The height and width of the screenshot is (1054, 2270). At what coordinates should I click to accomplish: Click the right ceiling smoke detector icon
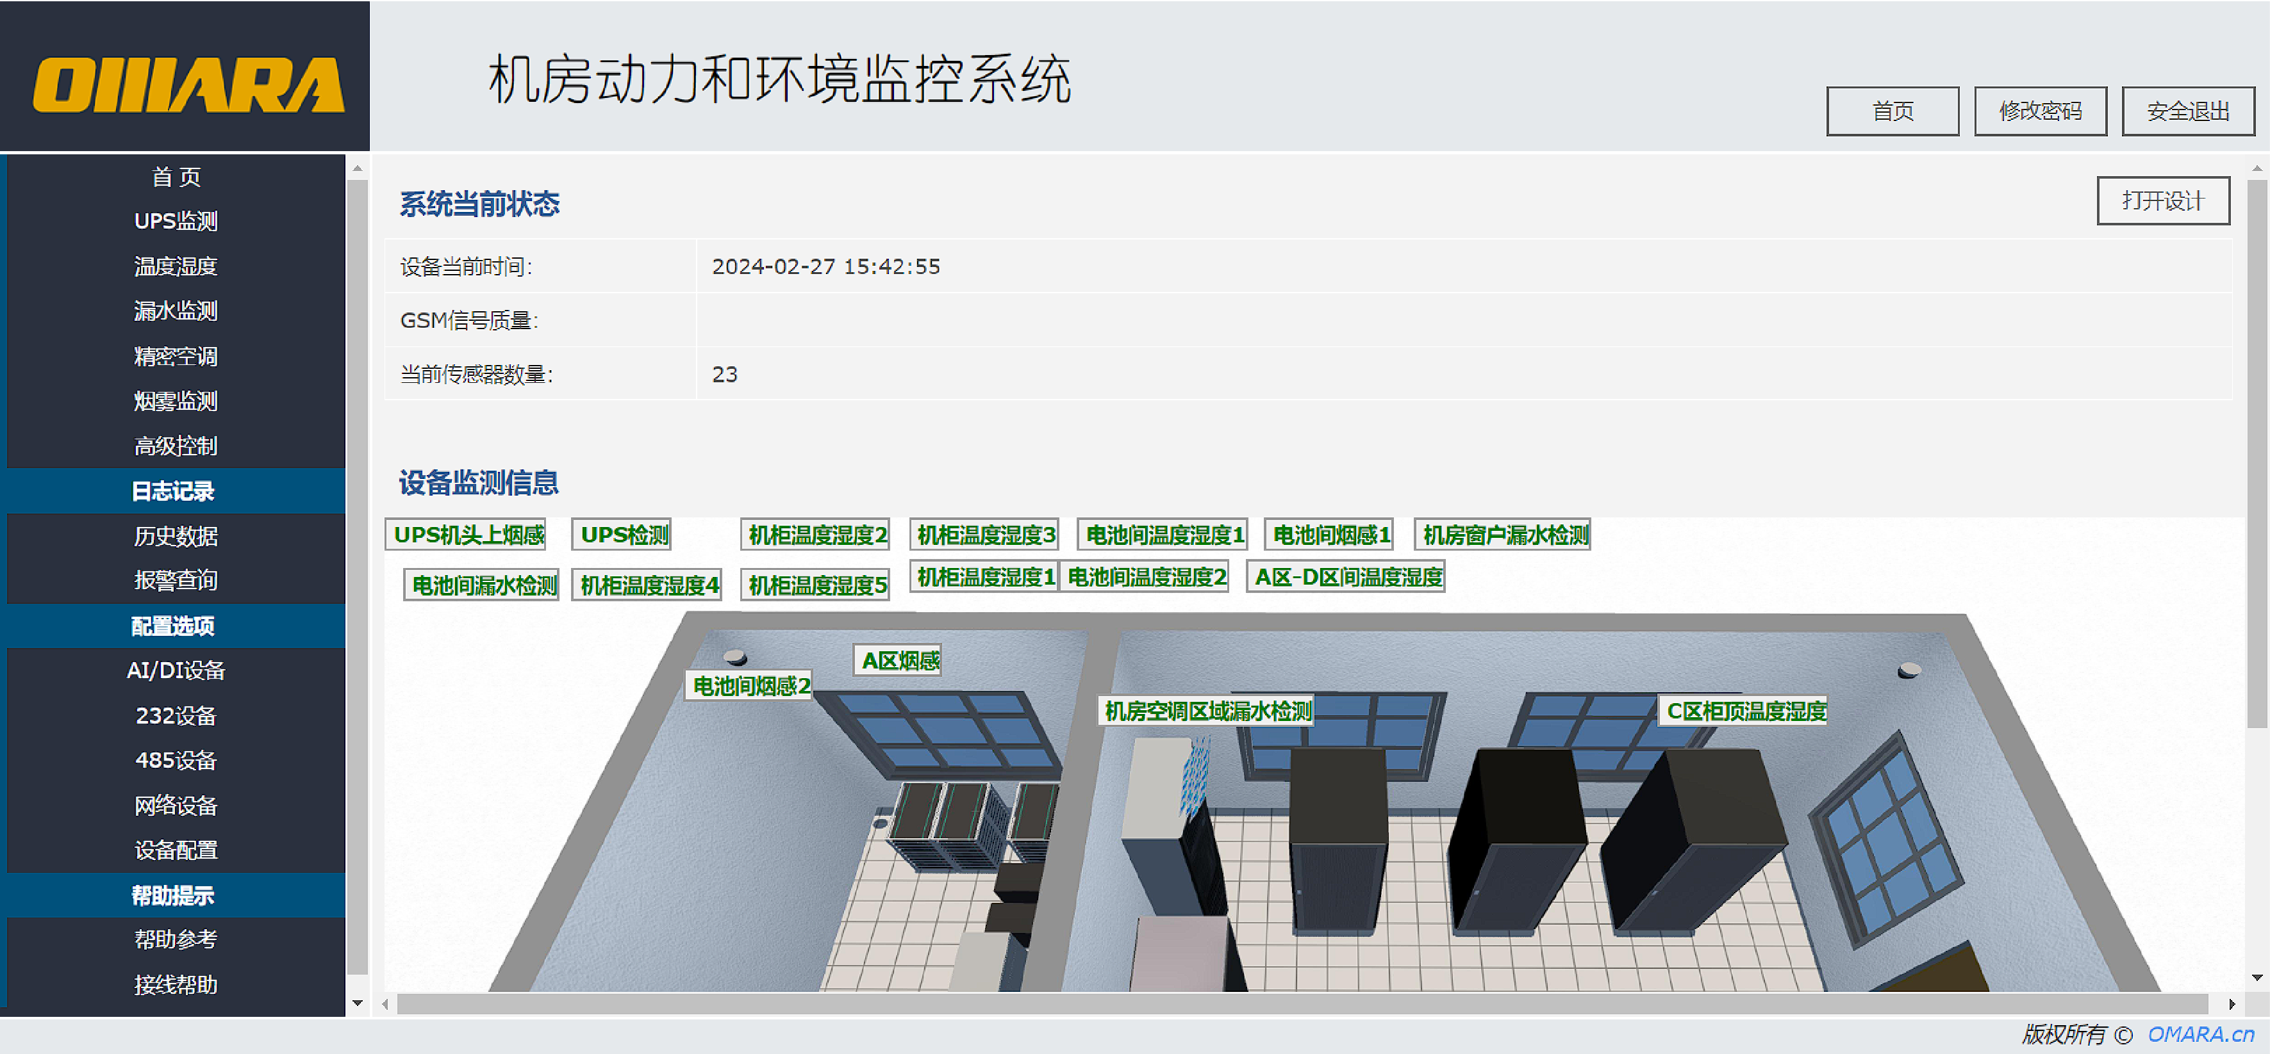[1909, 670]
